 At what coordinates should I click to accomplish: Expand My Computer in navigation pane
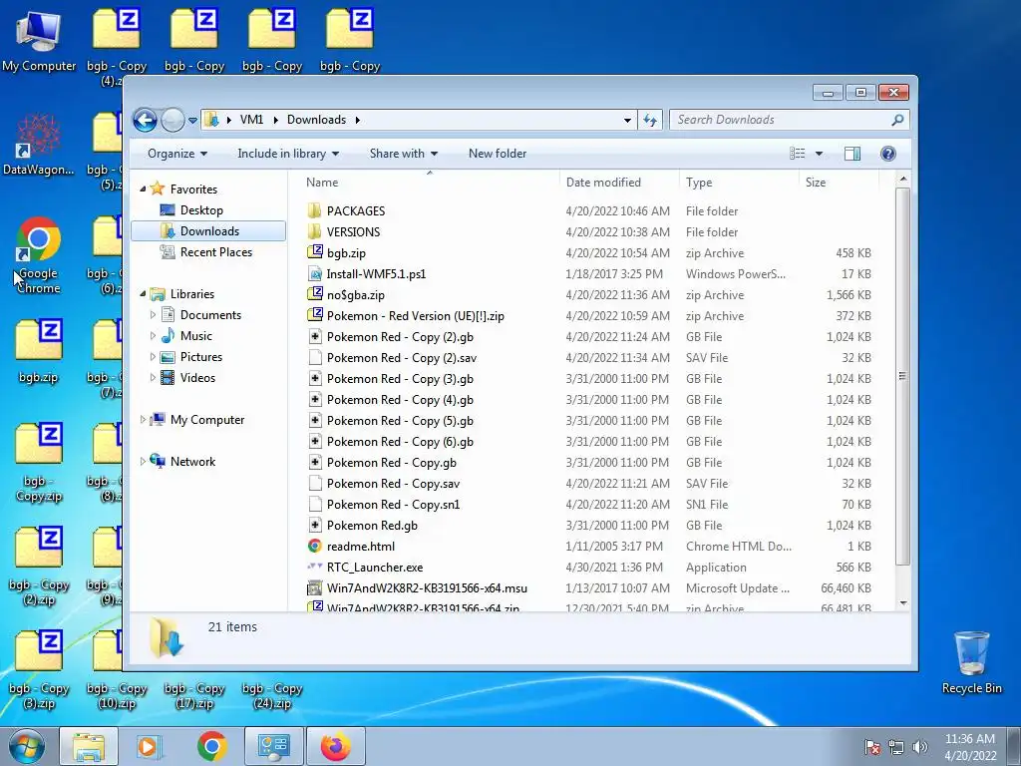coord(144,420)
